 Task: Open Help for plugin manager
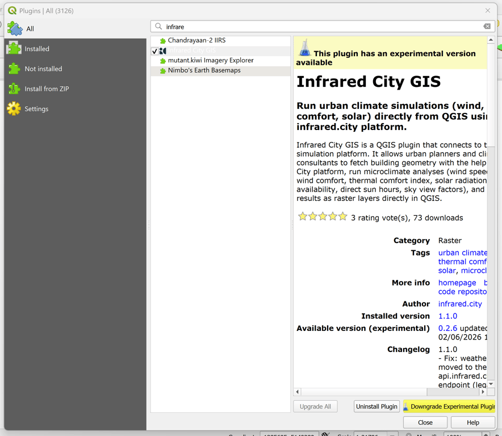pos(473,422)
